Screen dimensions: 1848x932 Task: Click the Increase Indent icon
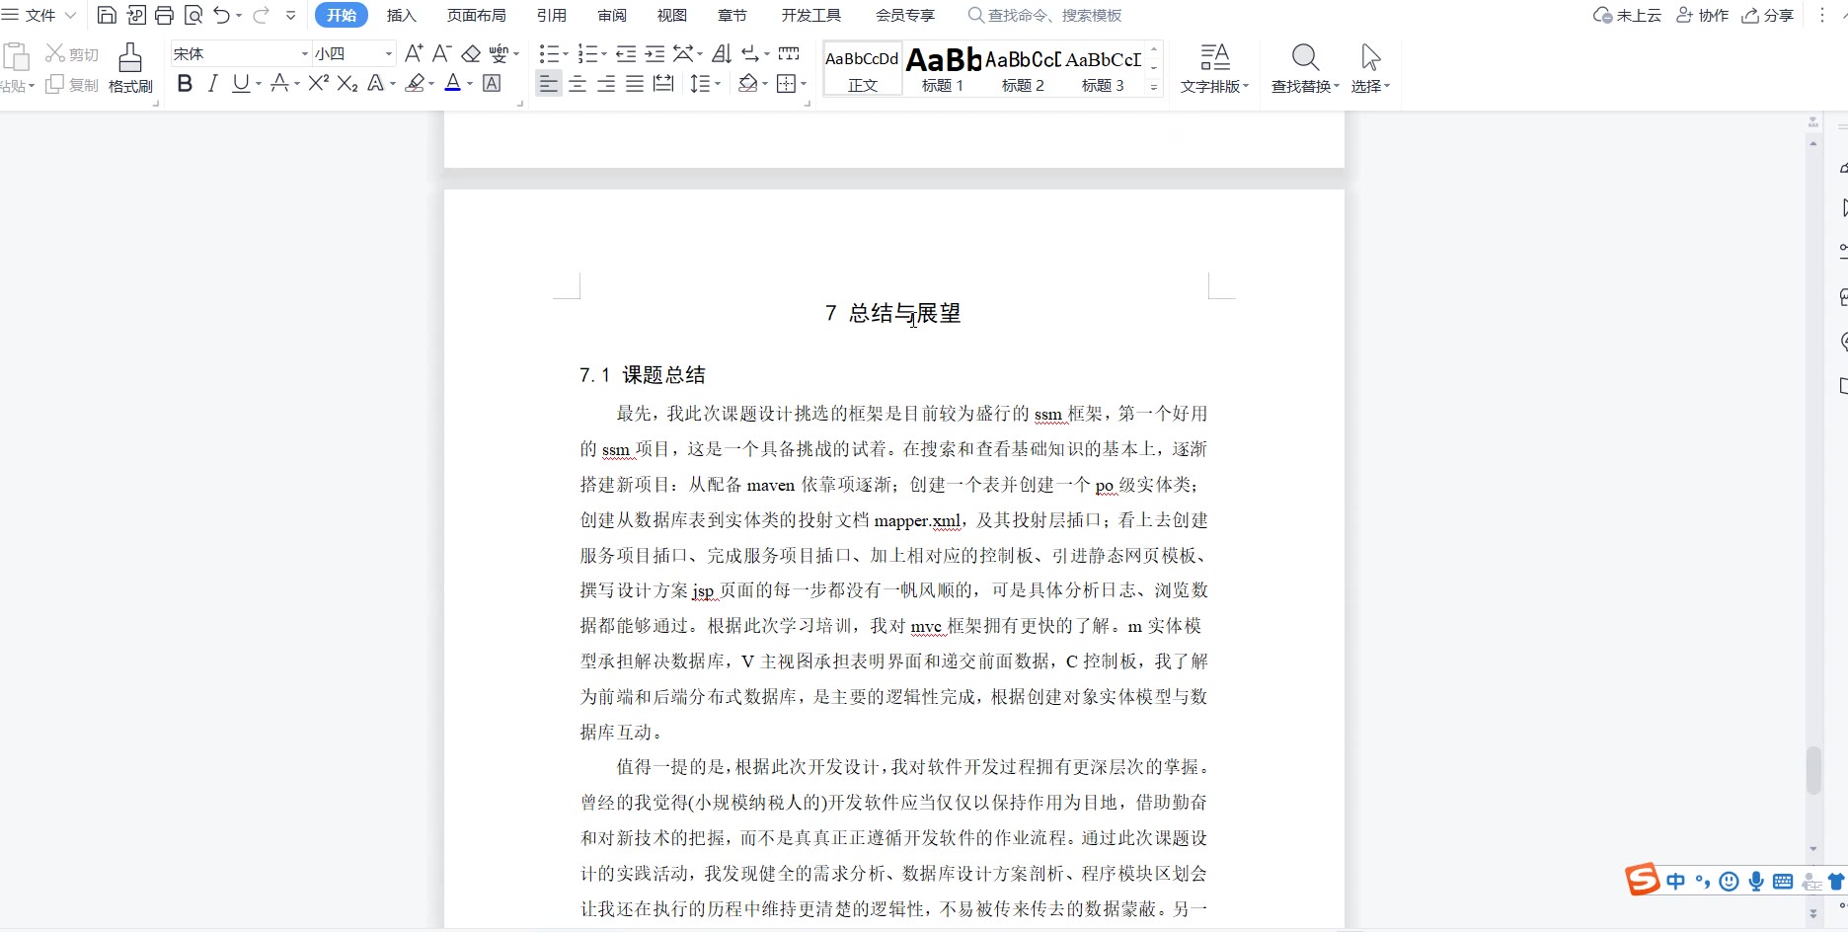[654, 53]
